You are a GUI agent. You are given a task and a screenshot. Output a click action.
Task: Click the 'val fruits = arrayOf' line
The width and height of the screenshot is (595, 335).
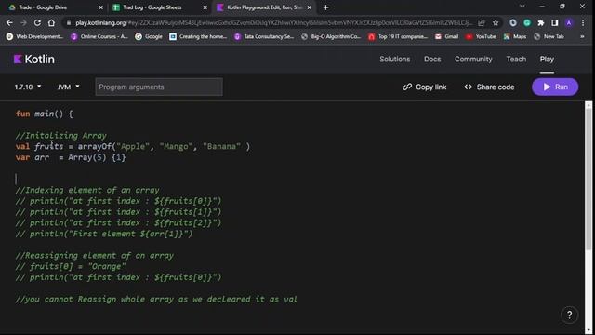click(133, 147)
